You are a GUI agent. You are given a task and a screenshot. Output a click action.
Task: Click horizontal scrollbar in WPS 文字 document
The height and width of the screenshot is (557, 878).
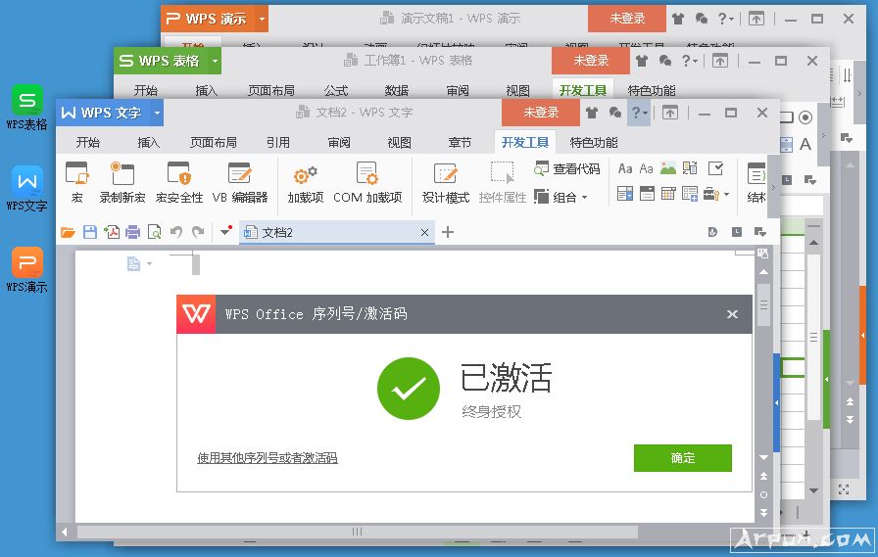click(358, 532)
